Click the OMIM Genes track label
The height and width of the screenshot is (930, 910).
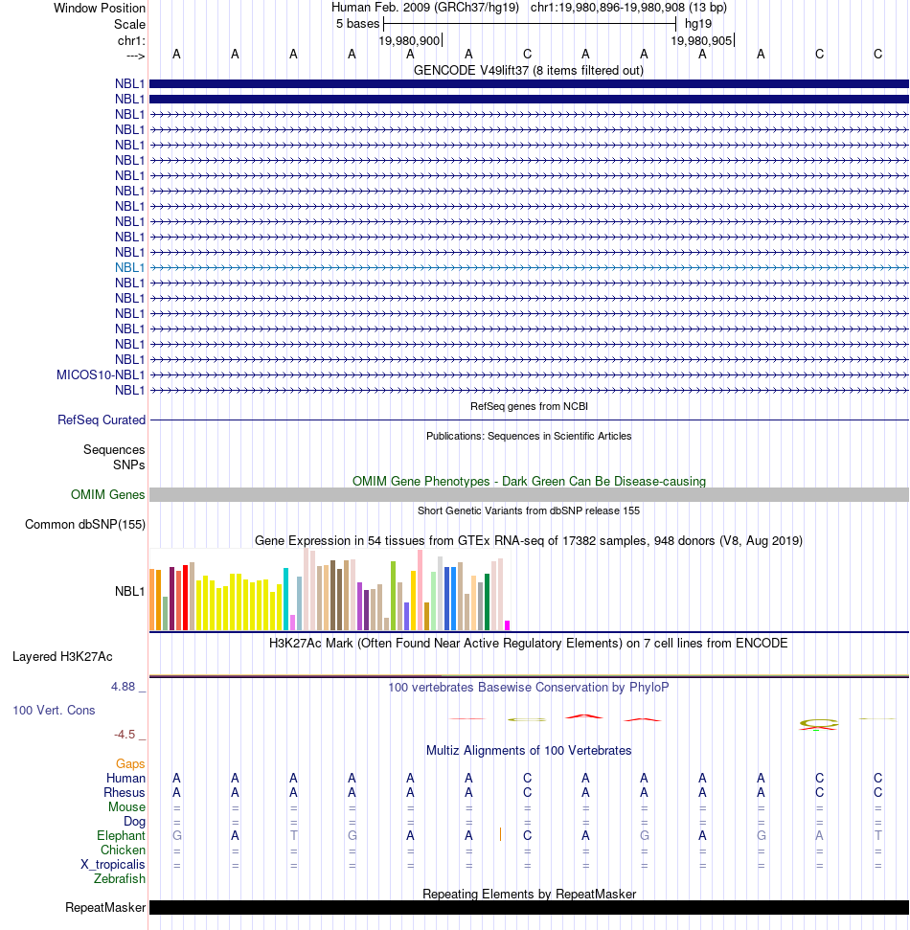pyautogui.click(x=107, y=494)
